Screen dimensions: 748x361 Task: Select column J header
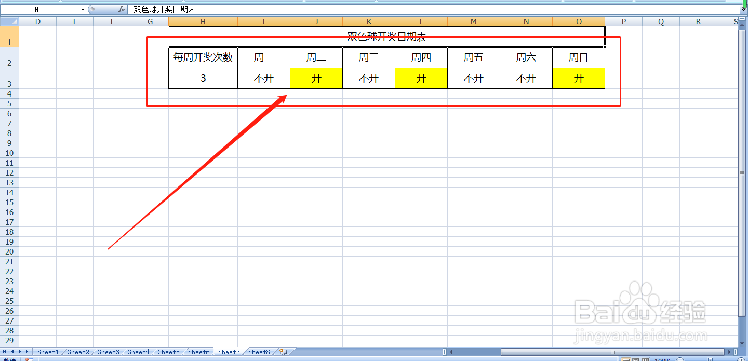click(x=316, y=21)
